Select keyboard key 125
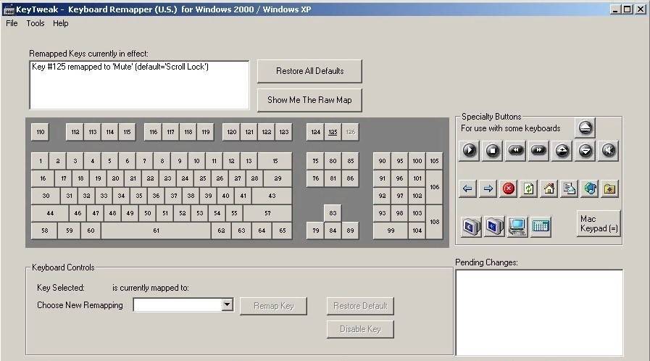This screenshot has height=361, width=650. click(x=333, y=132)
